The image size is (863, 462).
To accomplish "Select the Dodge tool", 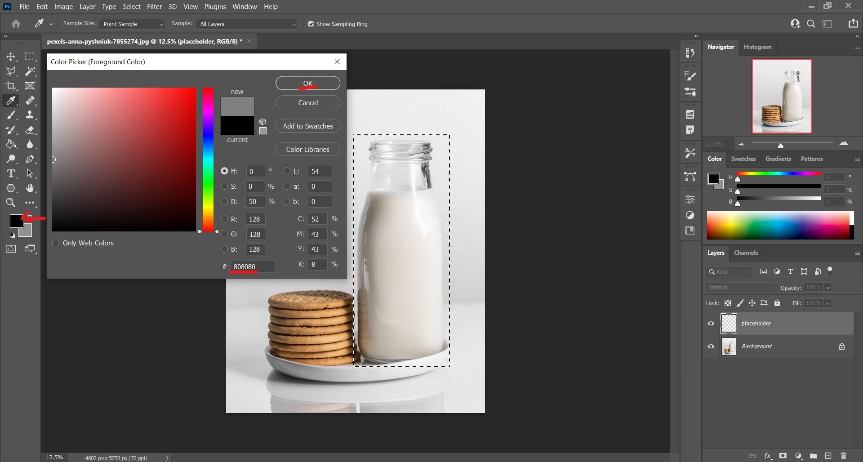I will click(x=11, y=159).
